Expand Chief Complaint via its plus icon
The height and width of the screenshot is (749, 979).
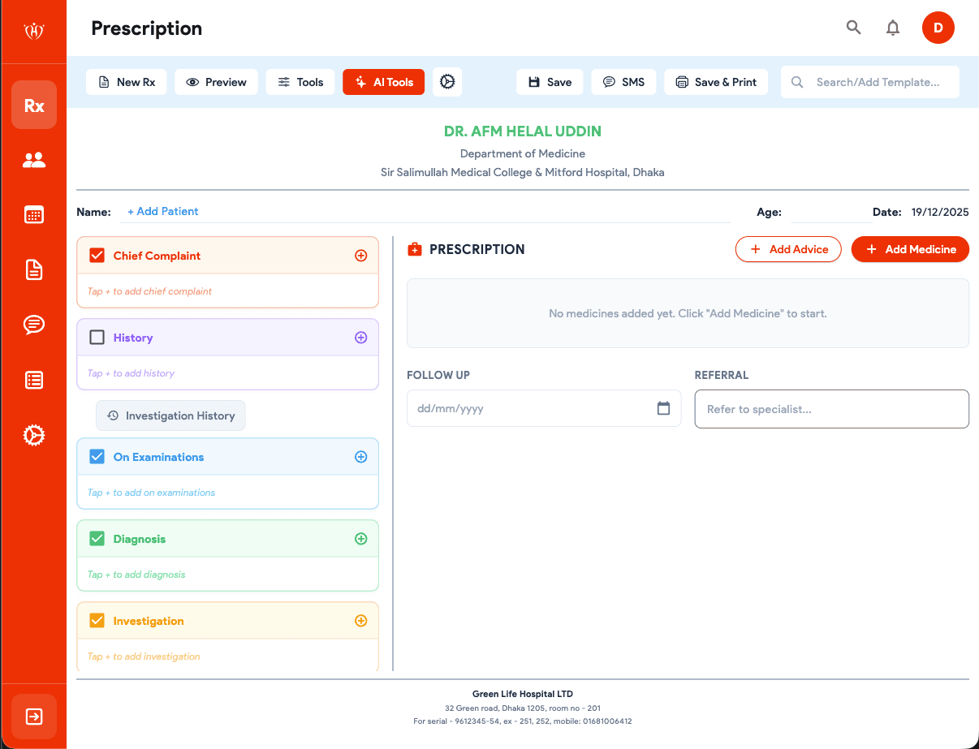click(x=360, y=255)
